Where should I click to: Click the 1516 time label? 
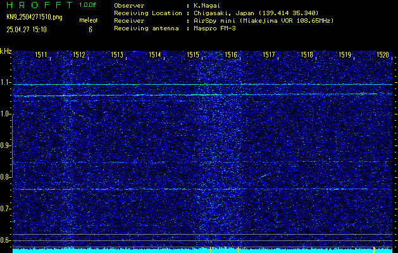point(231,54)
